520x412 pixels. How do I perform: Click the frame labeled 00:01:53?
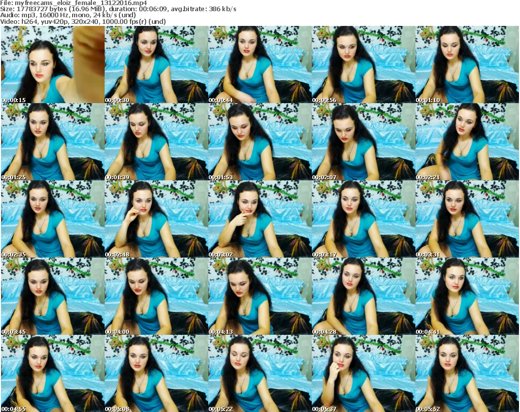(259, 142)
